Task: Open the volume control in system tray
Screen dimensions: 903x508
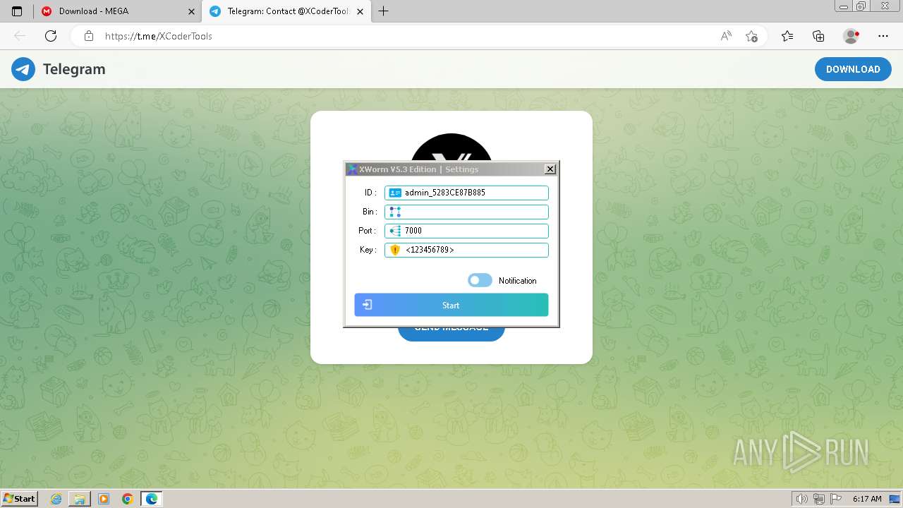Action: click(x=802, y=499)
